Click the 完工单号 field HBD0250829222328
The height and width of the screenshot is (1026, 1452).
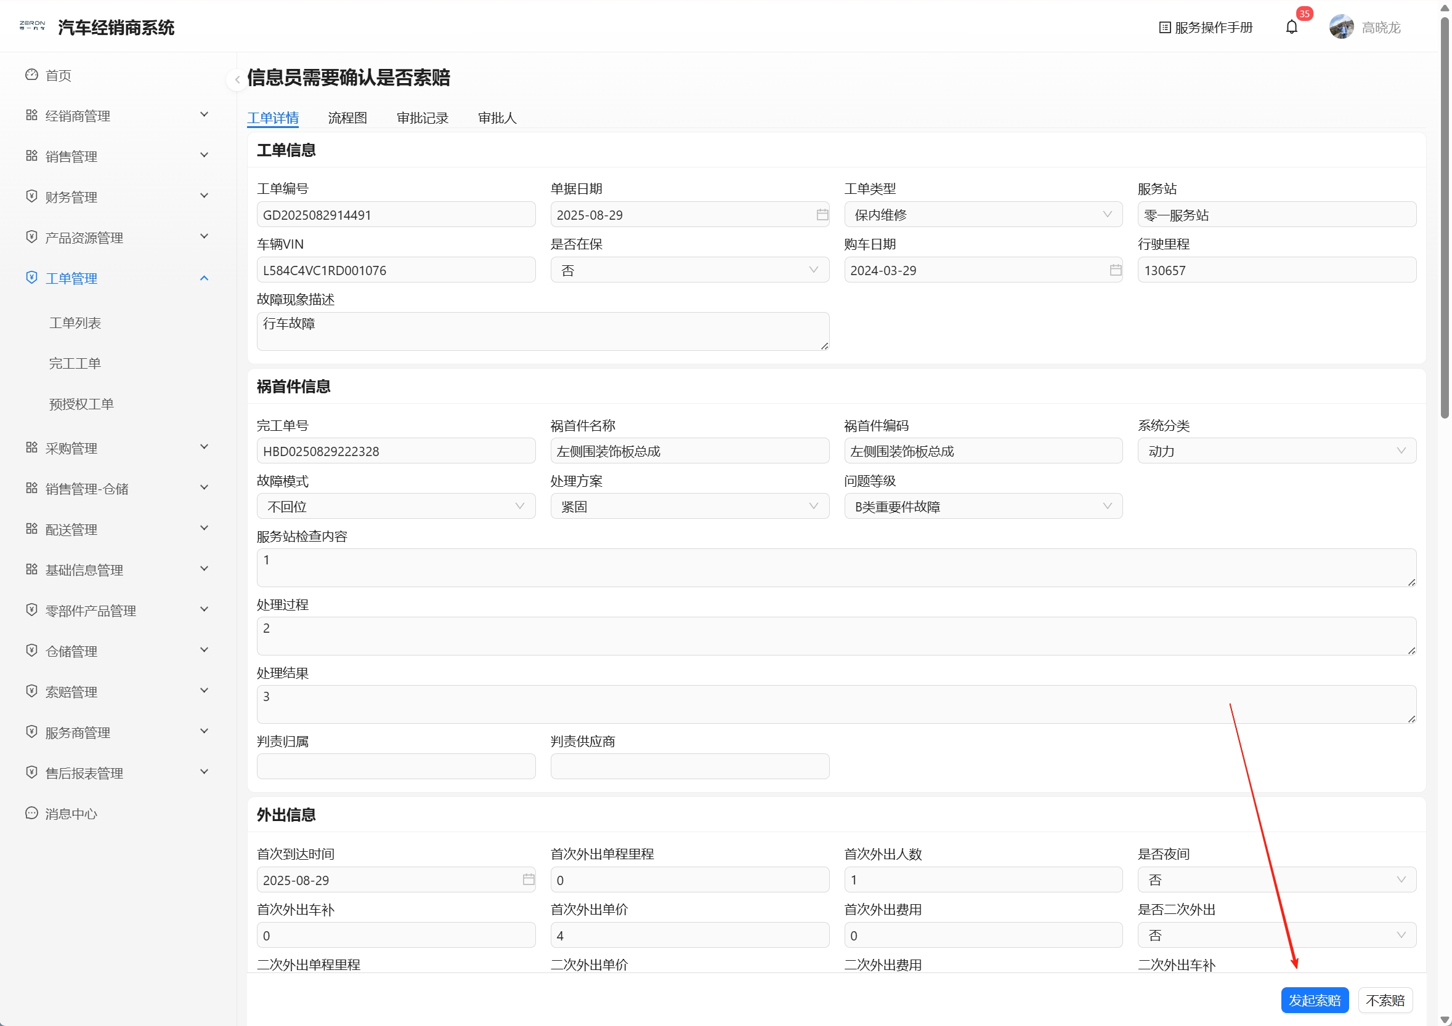pyautogui.click(x=396, y=451)
